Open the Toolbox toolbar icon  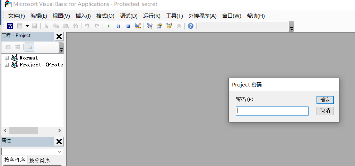click(179, 26)
